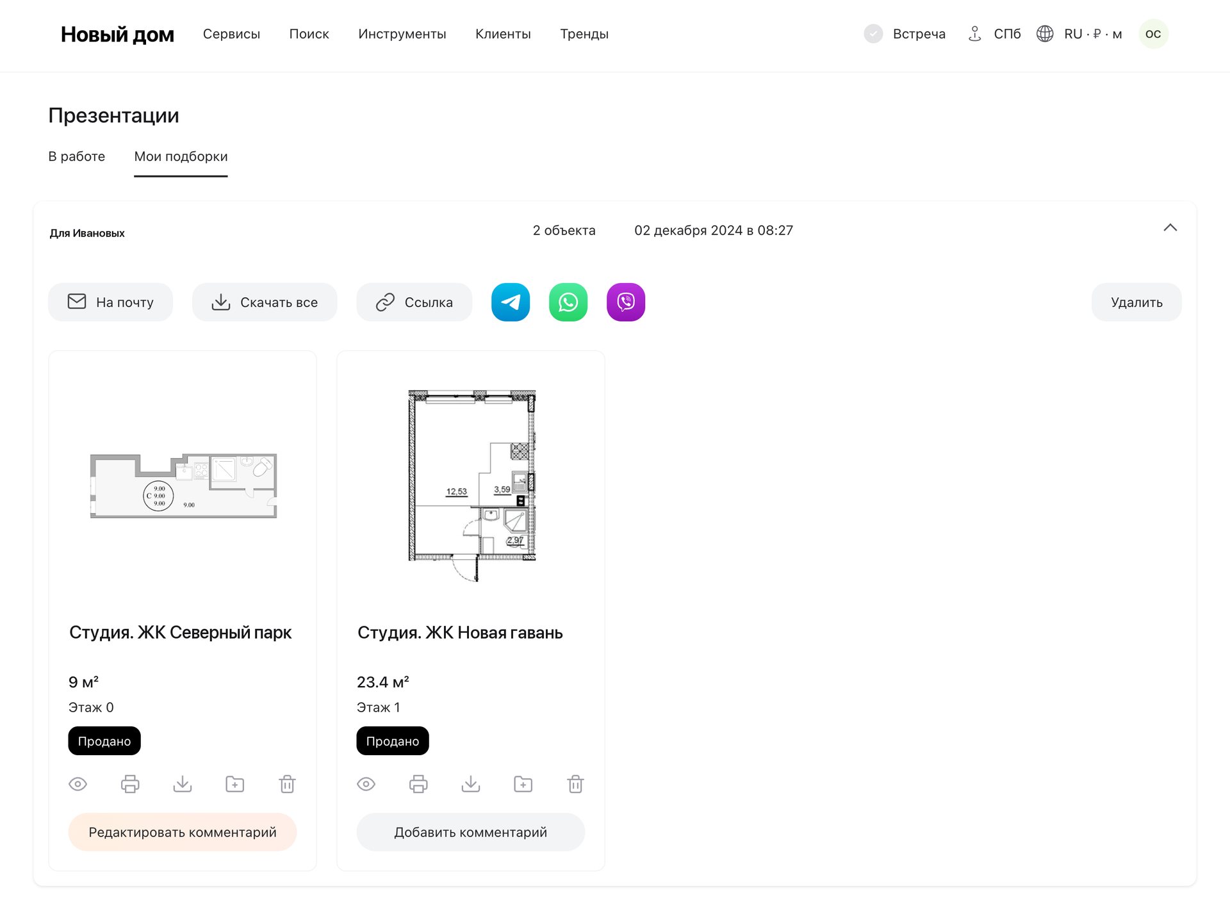
Task: Open the Северный парк floor plan image
Action: [x=183, y=486]
